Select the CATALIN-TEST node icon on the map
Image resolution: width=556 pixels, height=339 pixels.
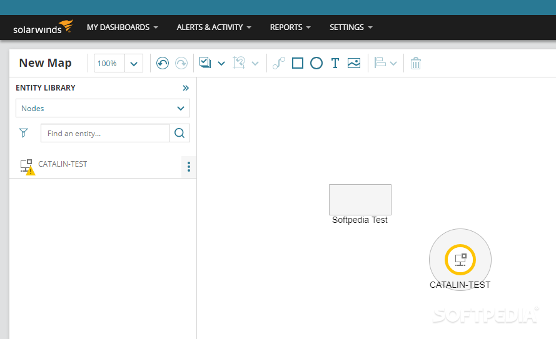(x=460, y=260)
